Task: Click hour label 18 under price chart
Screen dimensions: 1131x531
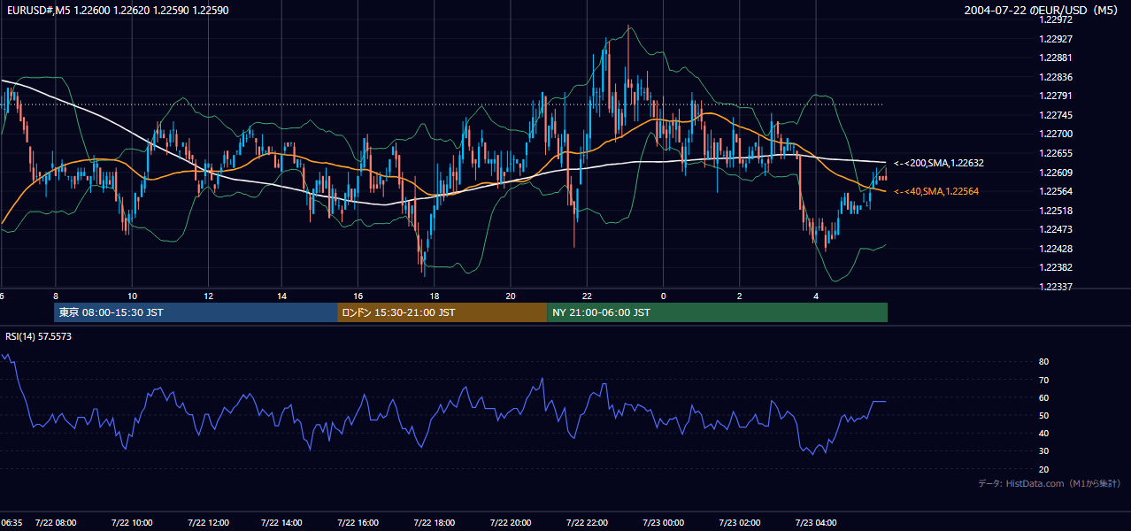Action: pyautogui.click(x=435, y=296)
